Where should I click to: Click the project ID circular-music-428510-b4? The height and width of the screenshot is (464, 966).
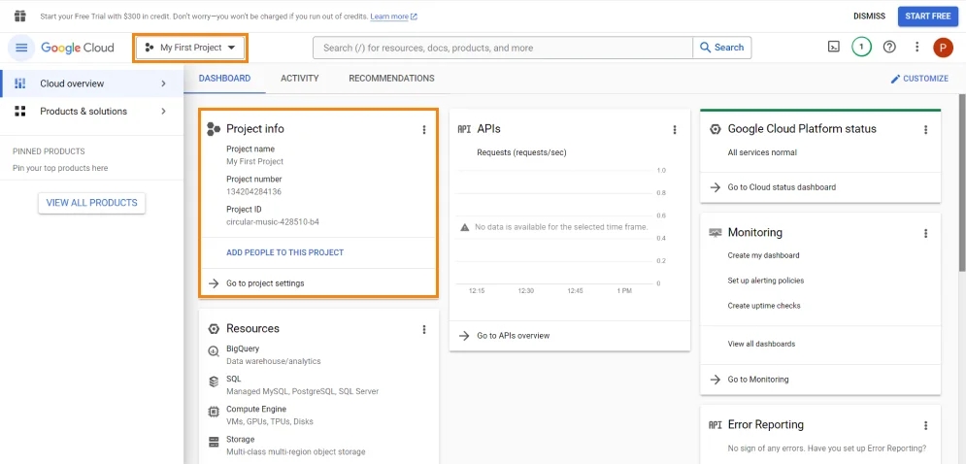point(272,222)
